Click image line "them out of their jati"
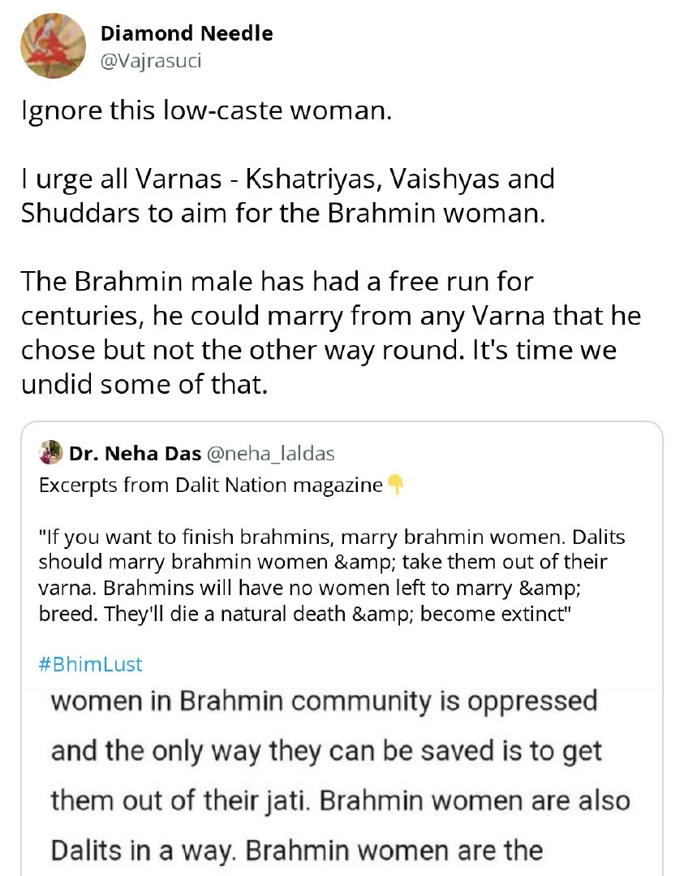The image size is (684, 876). click(340, 800)
